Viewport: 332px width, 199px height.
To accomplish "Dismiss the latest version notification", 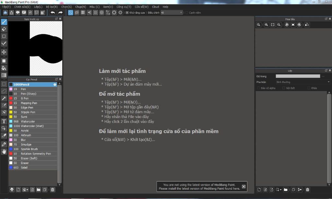I will click(x=244, y=186).
